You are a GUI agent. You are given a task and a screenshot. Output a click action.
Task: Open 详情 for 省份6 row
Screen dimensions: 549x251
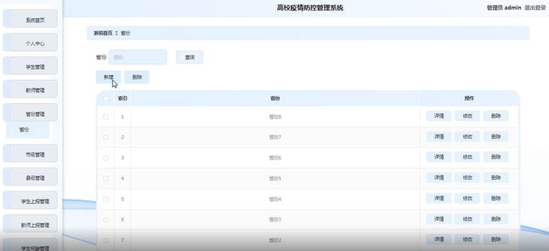click(439, 157)
